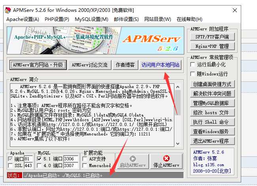
Task: Open Nginx+PHP 管理
Action: click(212, 46)
